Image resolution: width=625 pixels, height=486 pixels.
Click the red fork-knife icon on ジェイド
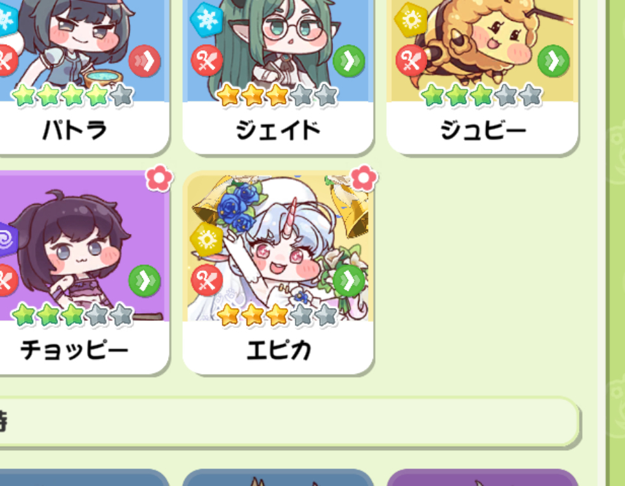207,60
